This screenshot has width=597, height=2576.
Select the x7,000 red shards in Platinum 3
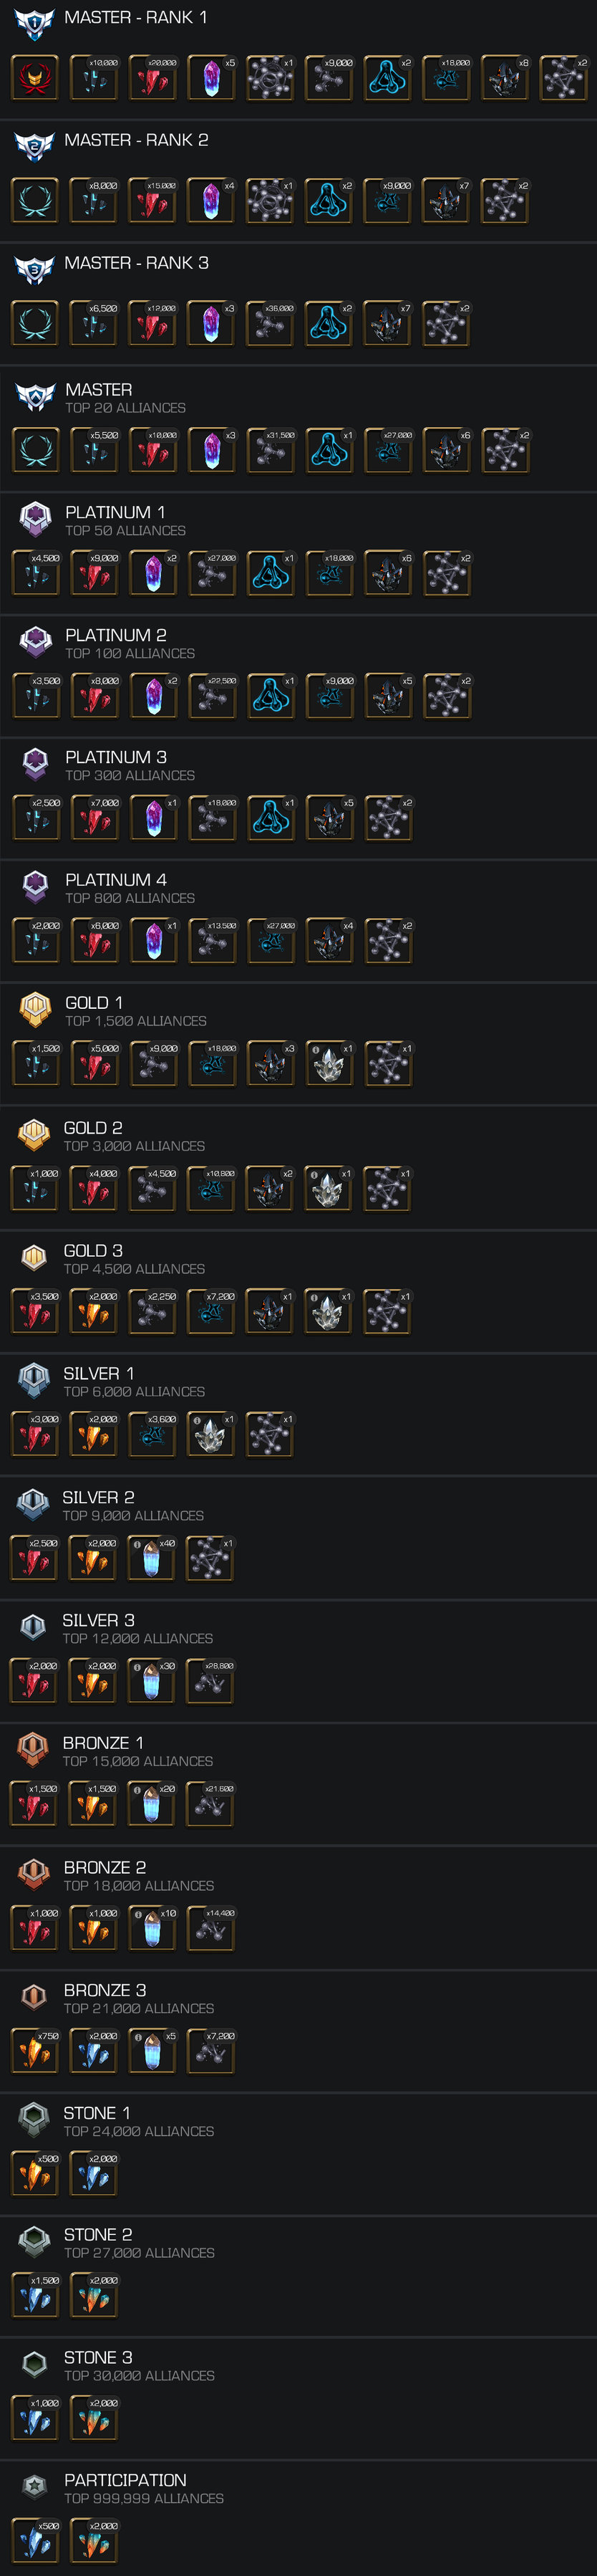[94, 818]
